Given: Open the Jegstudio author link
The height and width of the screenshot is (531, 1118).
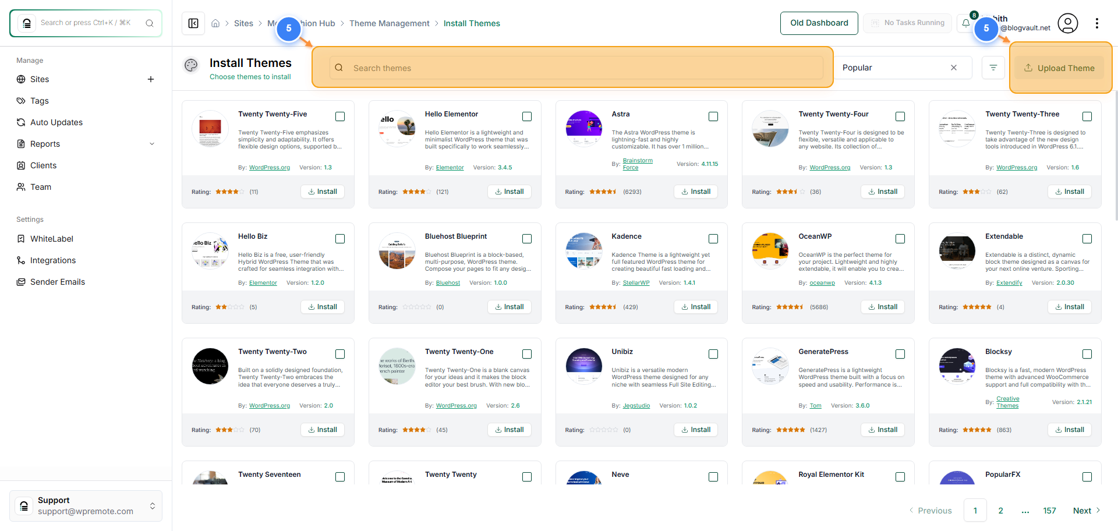Looking at the screenshot, I should [x=636, y=406].
